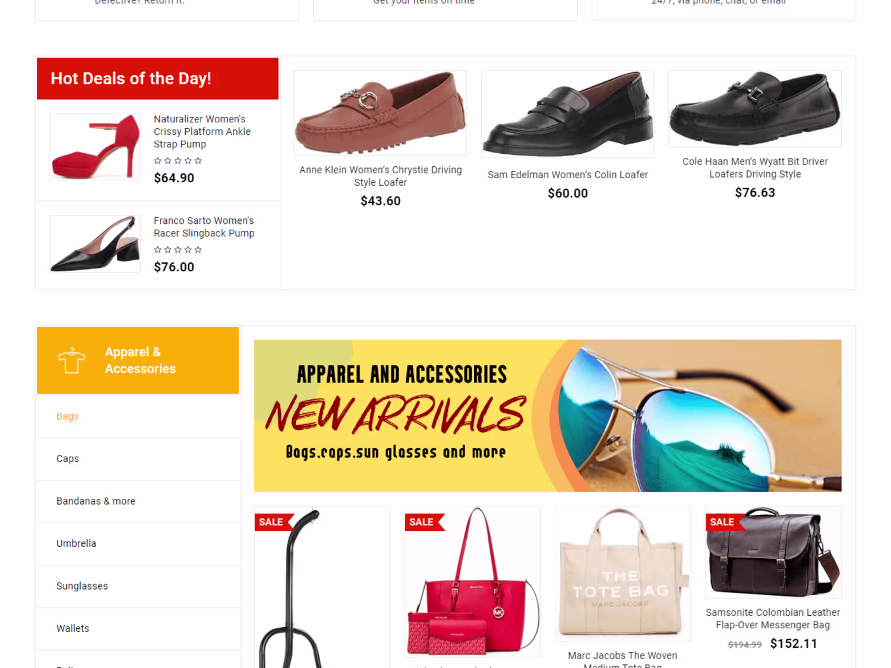
Task: View Samsonite Colombian Leather Messenger Bag
Action: pyautogui.click(x=773, y=619)
